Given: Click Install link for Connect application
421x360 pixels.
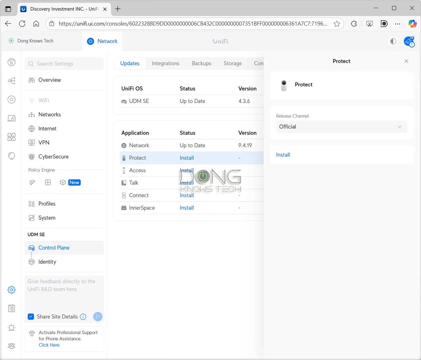Looking at the screenshot, I should [187, 195].
